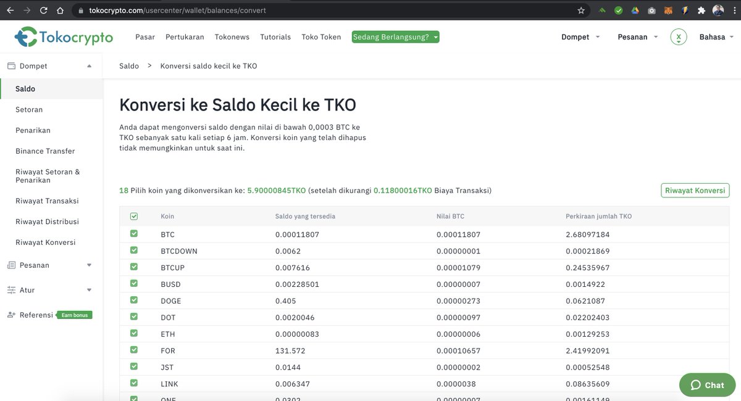Uncheck the BTCUP row checkbox

coord(134,267)
